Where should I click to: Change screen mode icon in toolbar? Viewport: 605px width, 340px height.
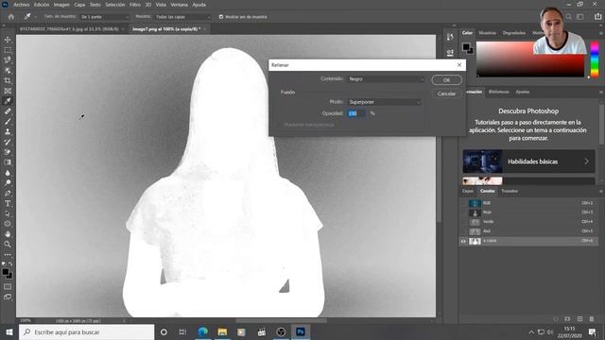click(x=8, y=297)
